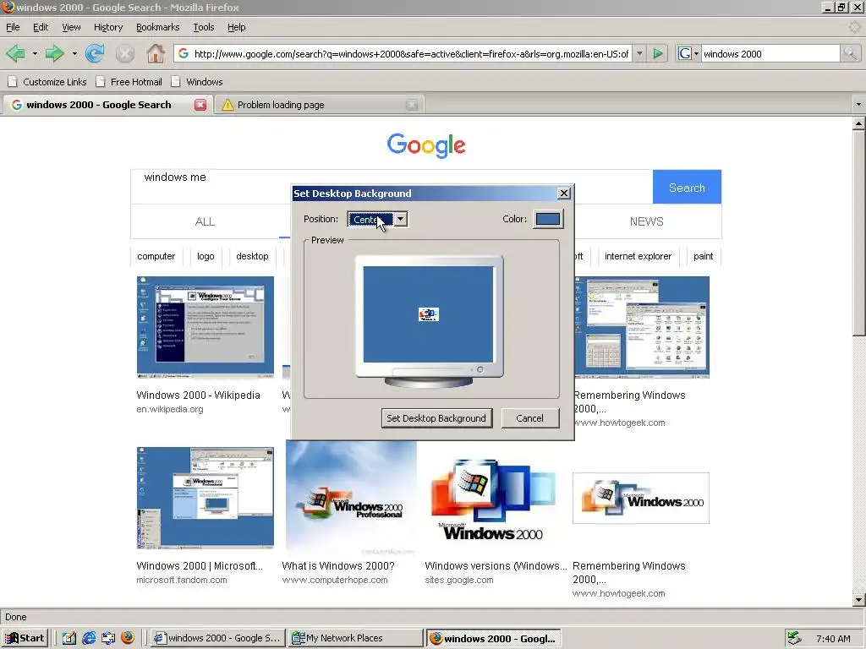Go forward with the green Forward arrow
The image size is (866, 649).
[54, 53]
